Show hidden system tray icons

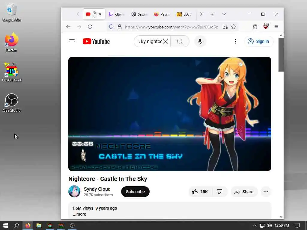[255, 226]
